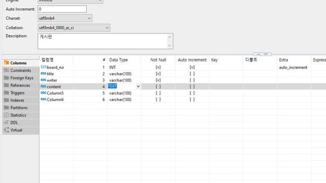Sort by Data Type column header
326x183 pixels.
point(118,60)
